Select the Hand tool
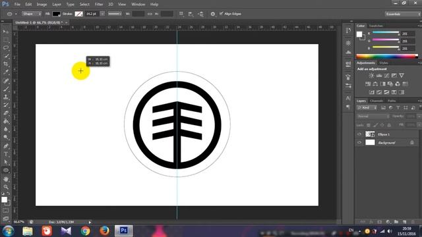The height and width of the screenshot is (237, 422). [6, 179]
